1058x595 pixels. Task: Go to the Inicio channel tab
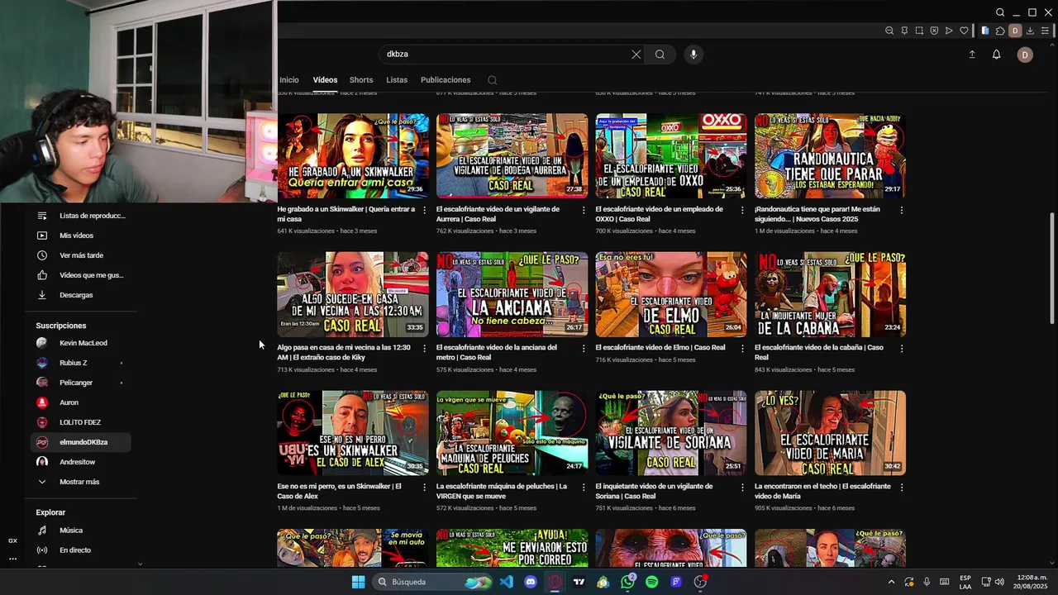[289, 80]
